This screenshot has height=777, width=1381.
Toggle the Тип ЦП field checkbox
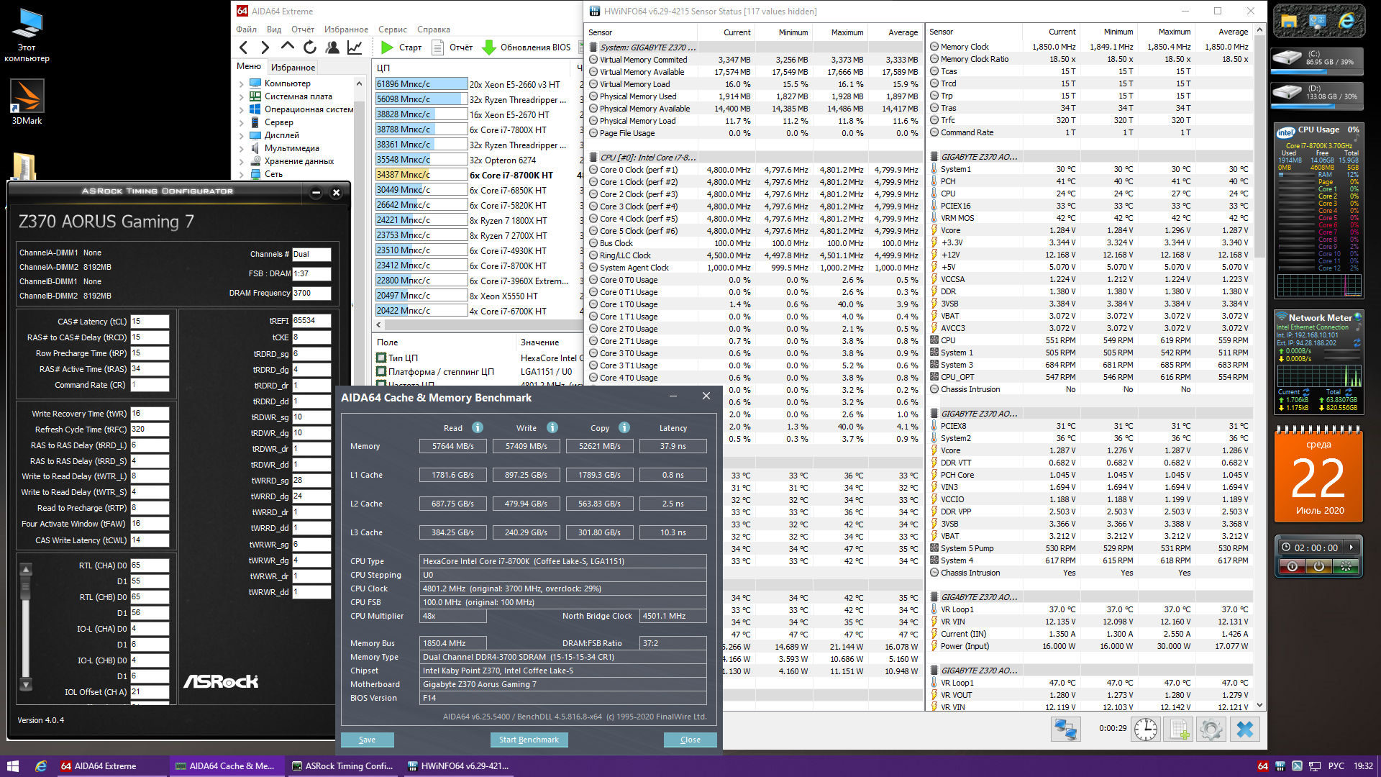381,358
